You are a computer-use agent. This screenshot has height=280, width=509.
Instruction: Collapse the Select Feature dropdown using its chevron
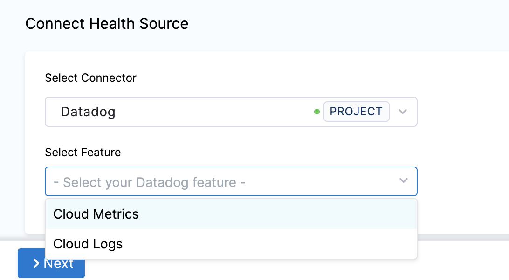(x=403, y=181)
